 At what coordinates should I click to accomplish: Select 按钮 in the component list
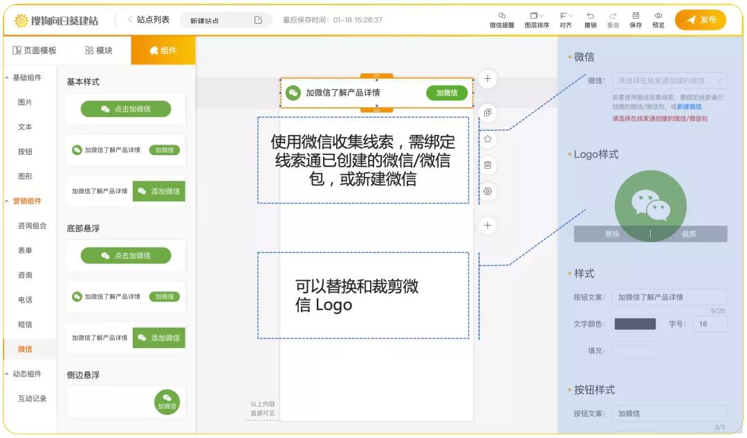coord(25,152)
